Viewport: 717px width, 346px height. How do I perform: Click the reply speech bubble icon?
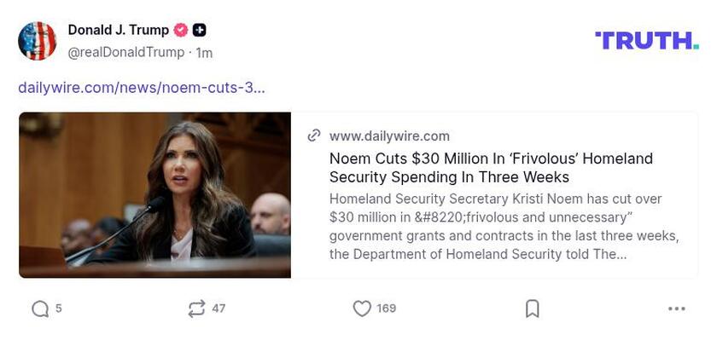click(x=40, y=309)
